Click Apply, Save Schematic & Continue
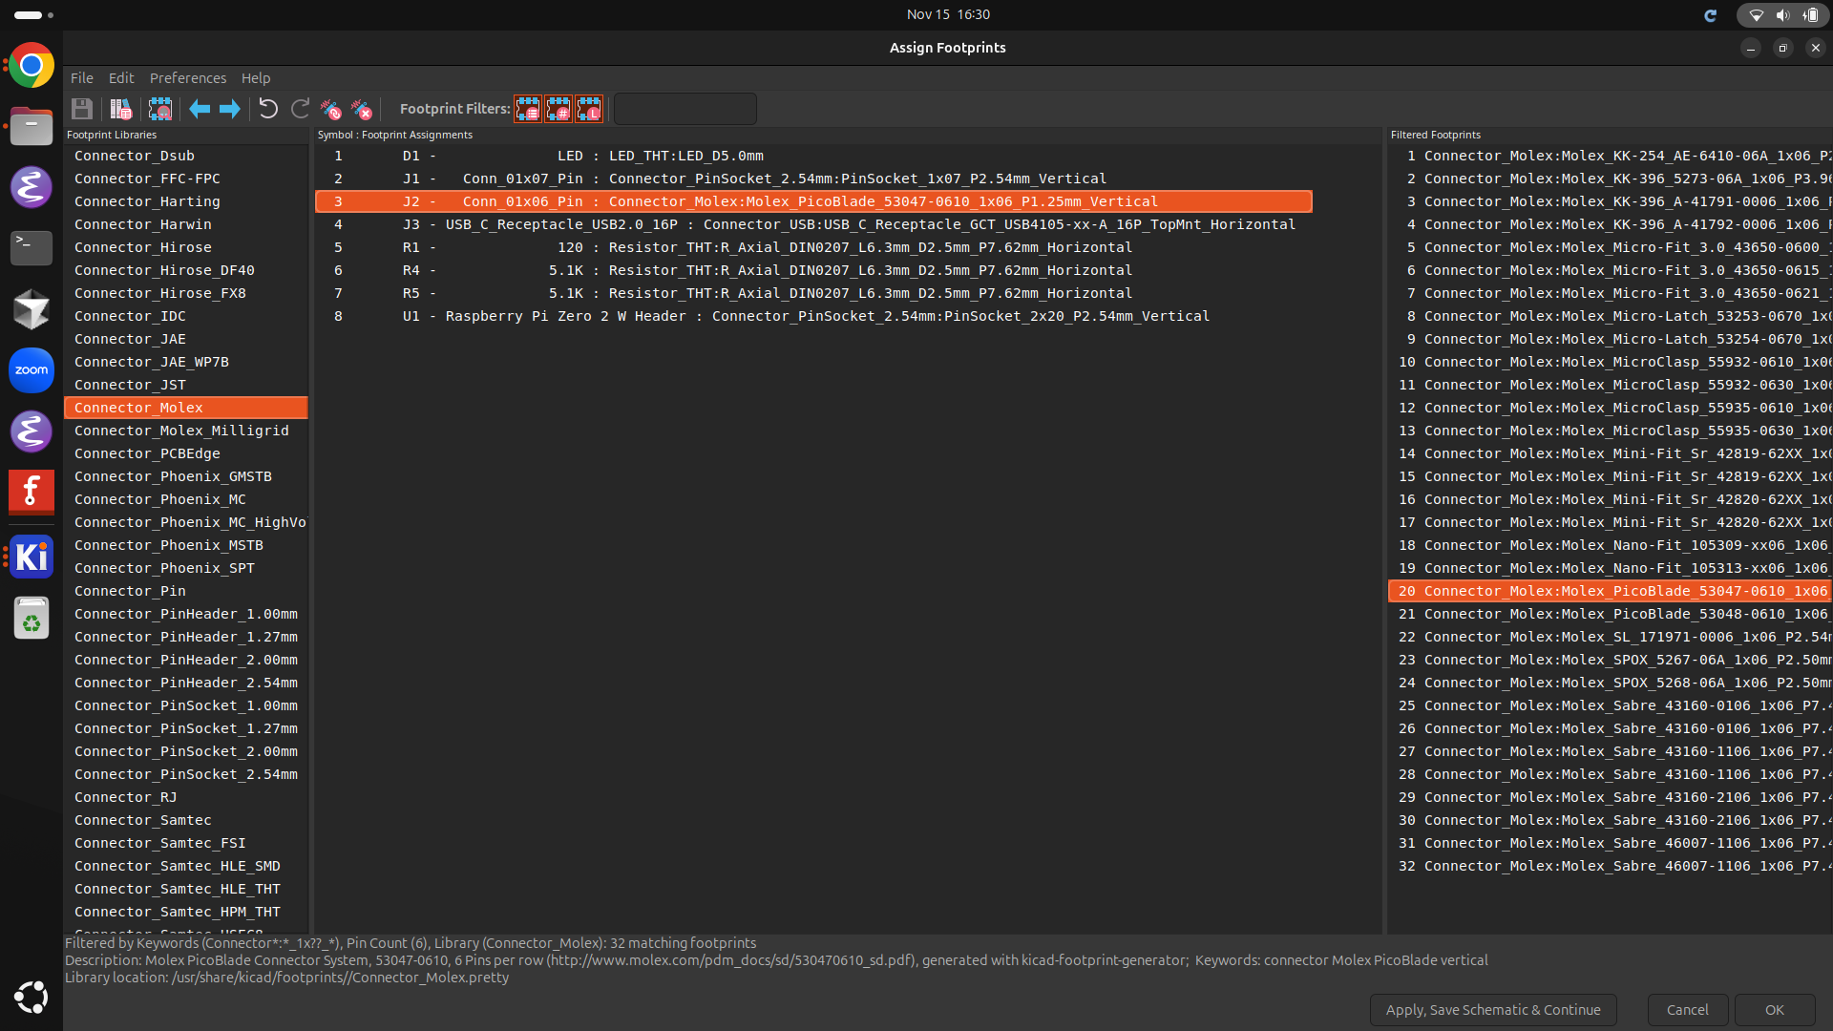 (1492, 1009)
